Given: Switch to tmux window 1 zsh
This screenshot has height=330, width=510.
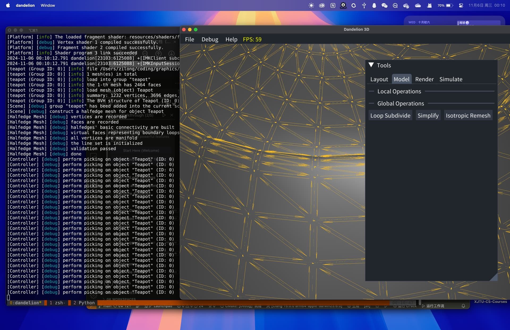Looking at the screenshot, I should click(57, 303).
